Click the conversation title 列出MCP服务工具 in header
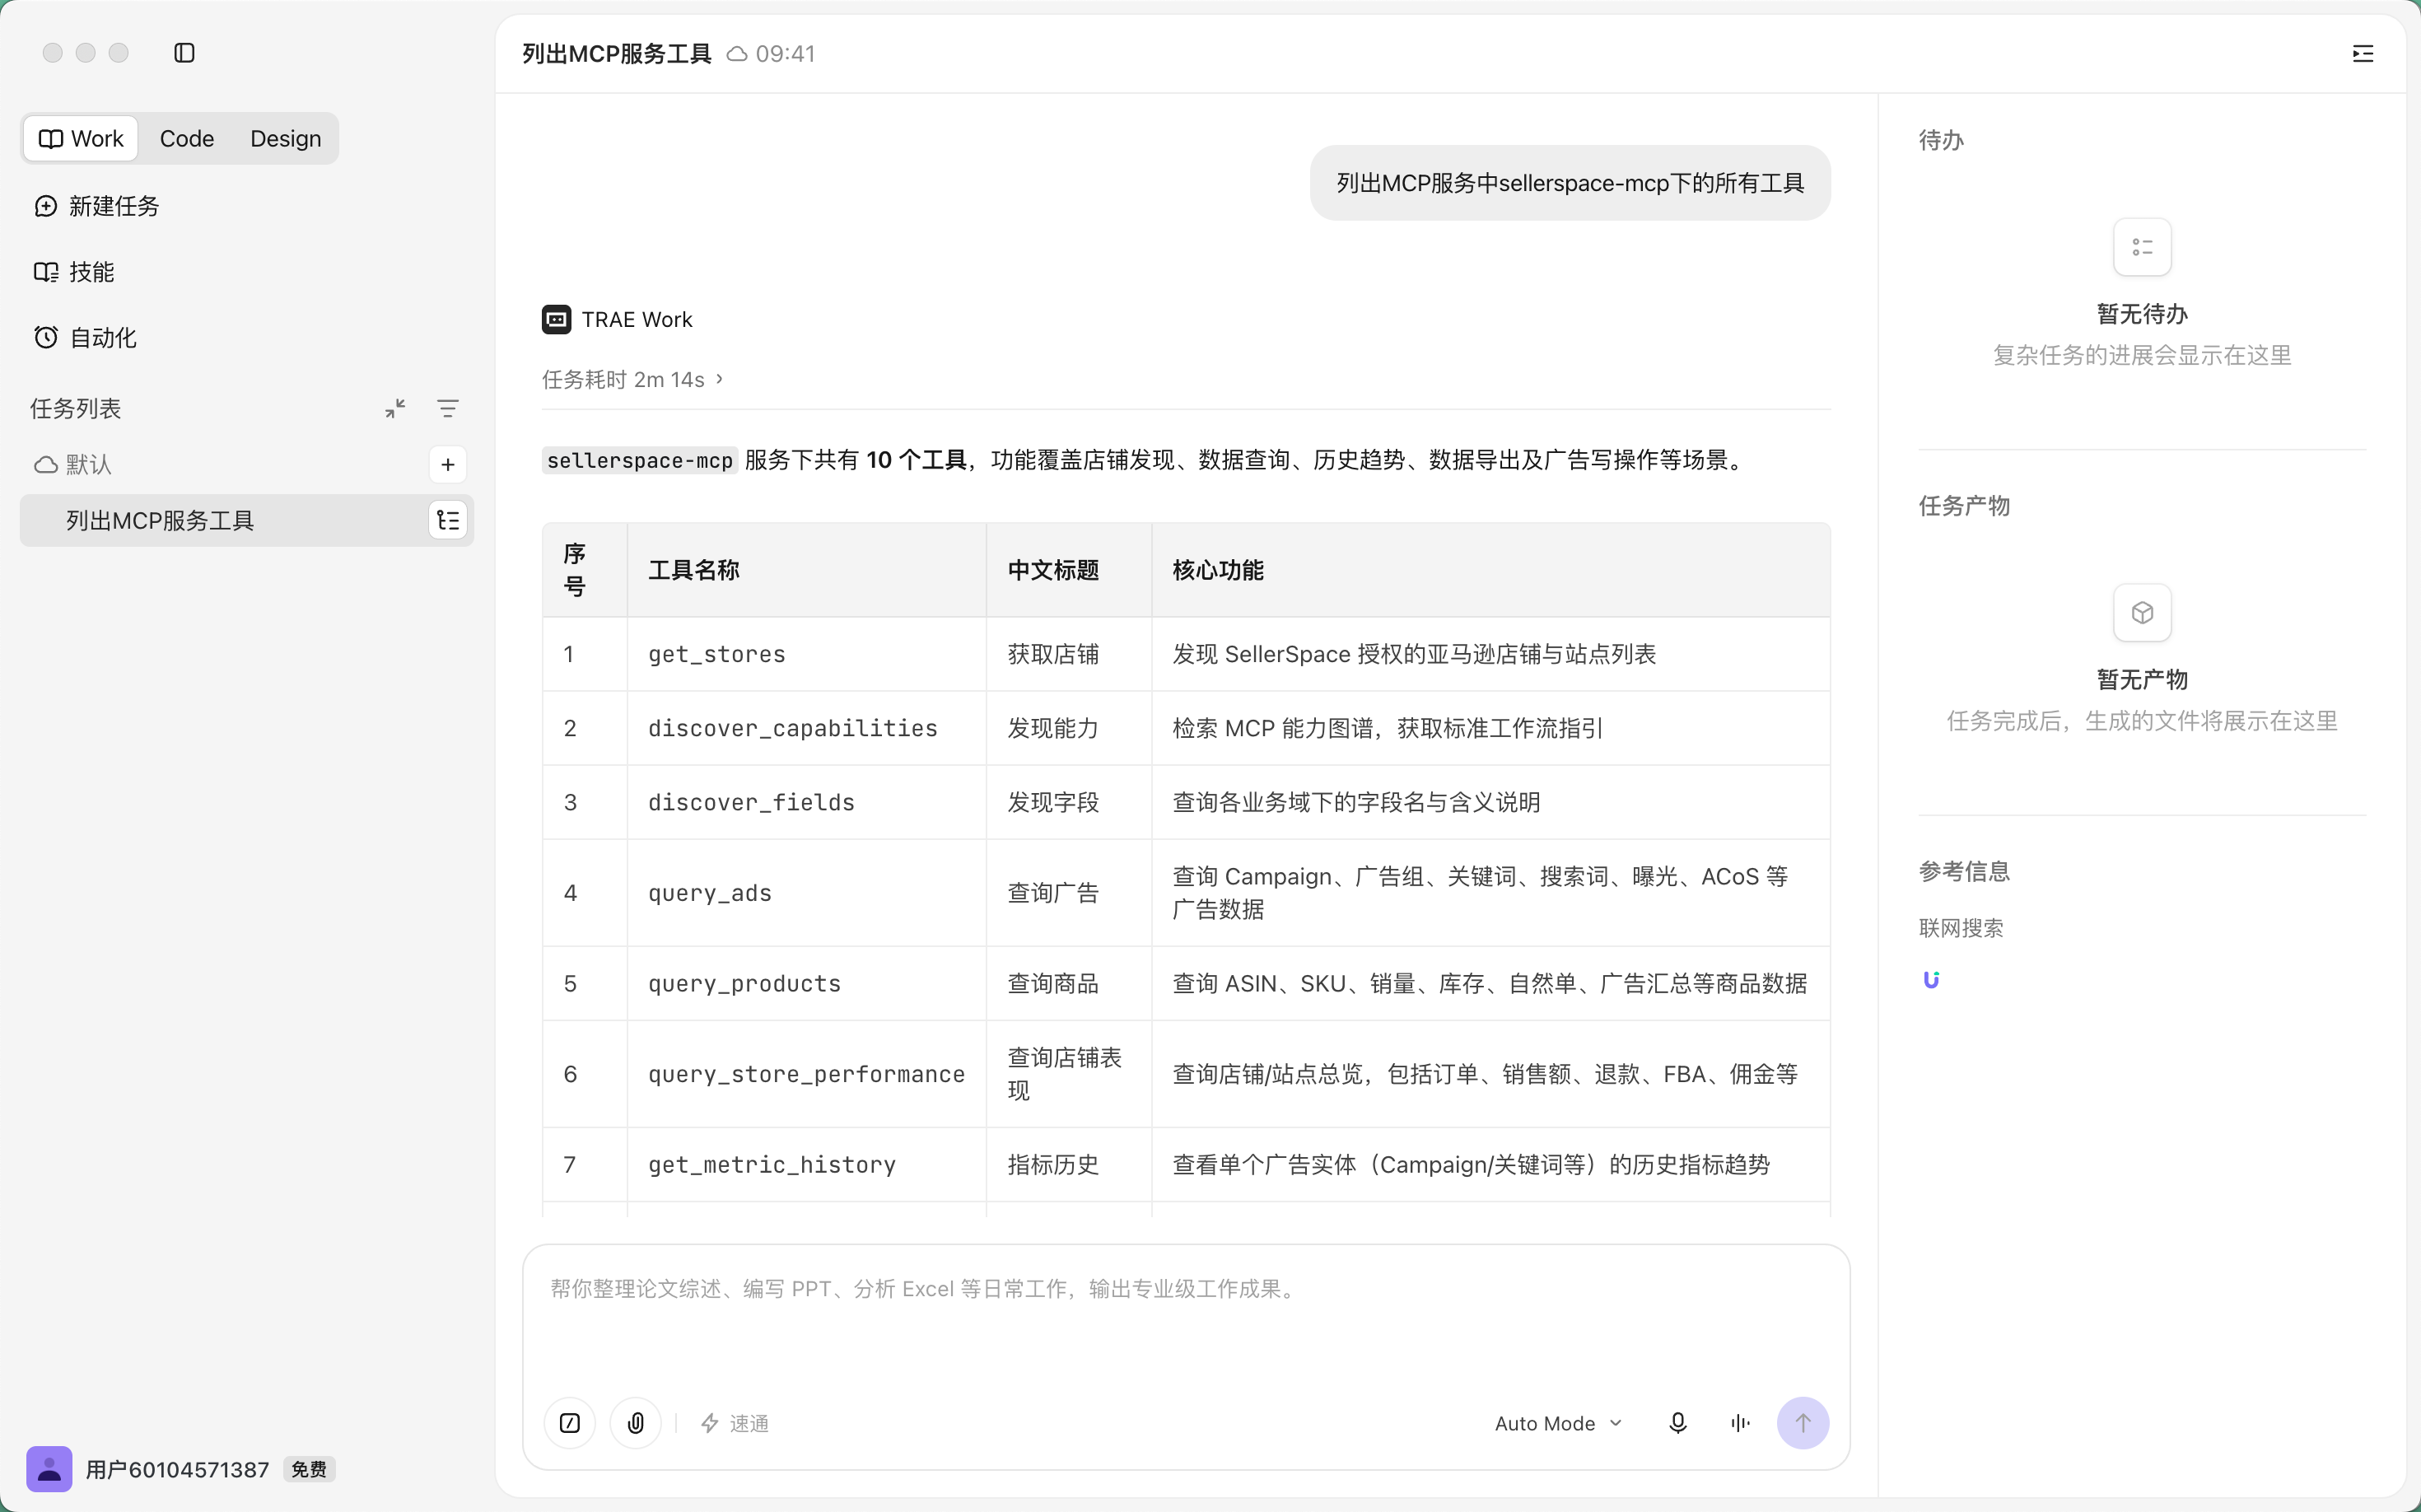The height and width of the screenshot is (1512, 2421). coord(617,54)
